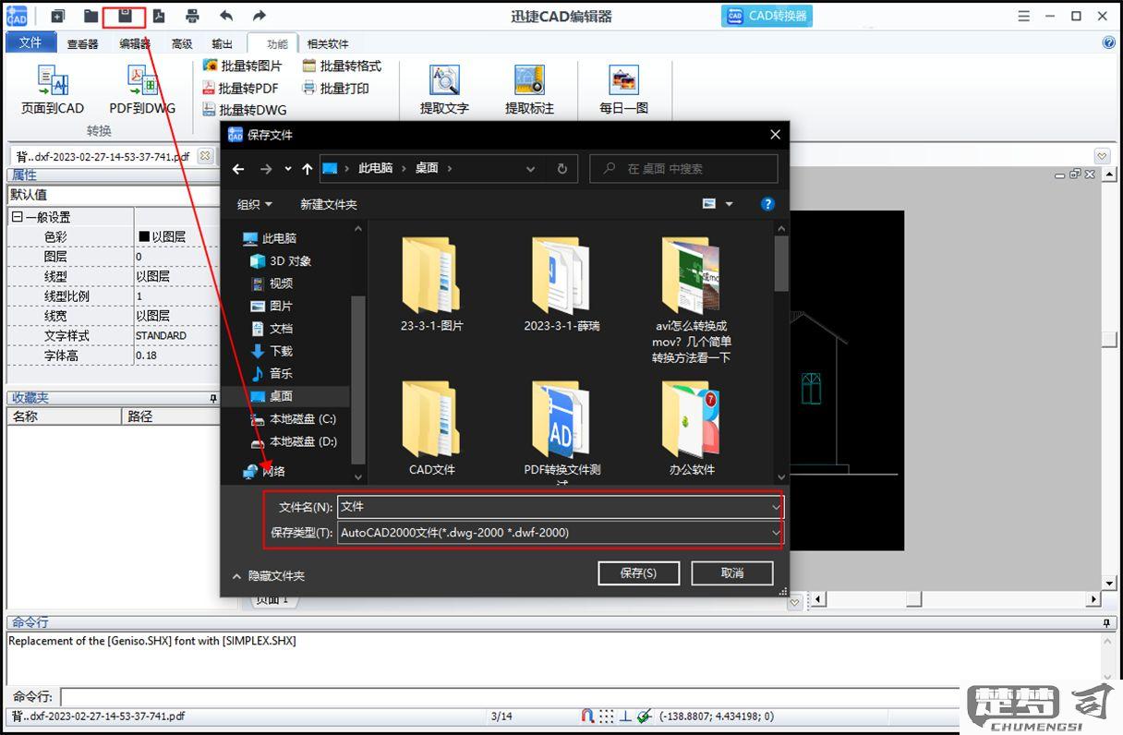
Task: Click the new file icon in title toolbar
Action: (57, 16)
